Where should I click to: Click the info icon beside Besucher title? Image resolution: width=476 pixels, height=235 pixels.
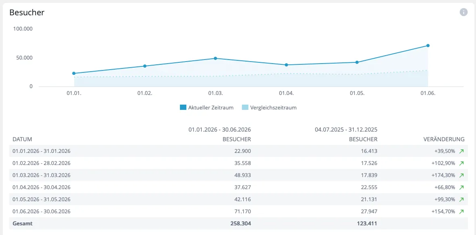[x=463, y=12]
